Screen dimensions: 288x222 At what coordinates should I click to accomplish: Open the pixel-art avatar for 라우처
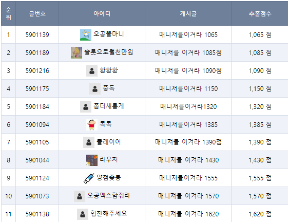click(92, 160)
